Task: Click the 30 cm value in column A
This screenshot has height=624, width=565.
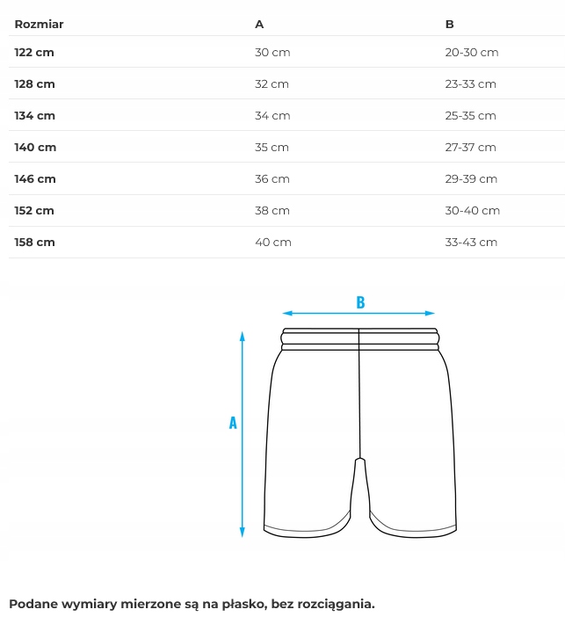Action: pyautogui.click(x=272, y=52)
